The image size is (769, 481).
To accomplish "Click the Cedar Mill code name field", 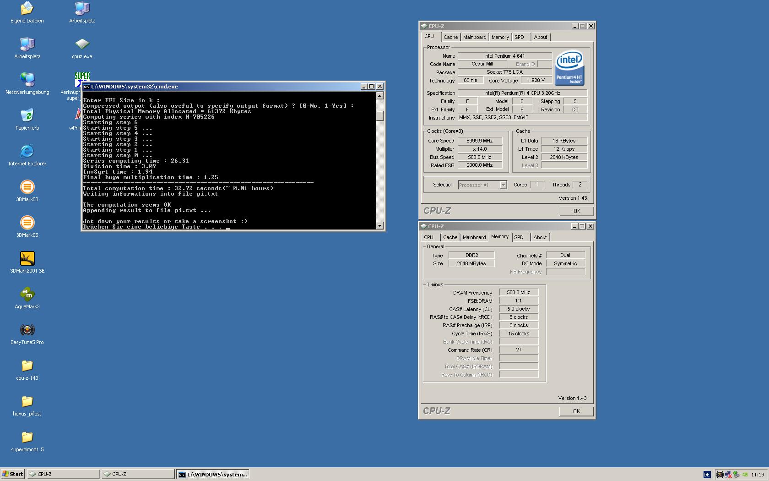I will click(x=482, y=64).
